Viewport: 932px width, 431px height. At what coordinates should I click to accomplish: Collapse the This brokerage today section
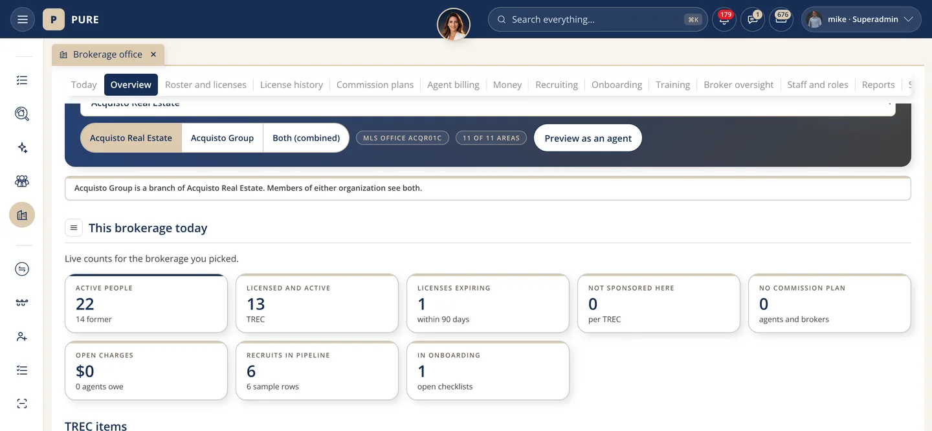coord(74,228)
